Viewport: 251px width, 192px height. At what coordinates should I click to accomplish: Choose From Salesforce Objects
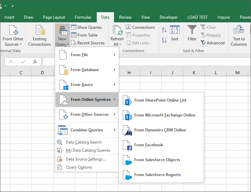click(161, 160)
